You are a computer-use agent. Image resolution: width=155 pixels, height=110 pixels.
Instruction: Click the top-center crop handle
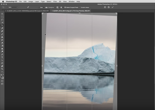pos(80,13)
